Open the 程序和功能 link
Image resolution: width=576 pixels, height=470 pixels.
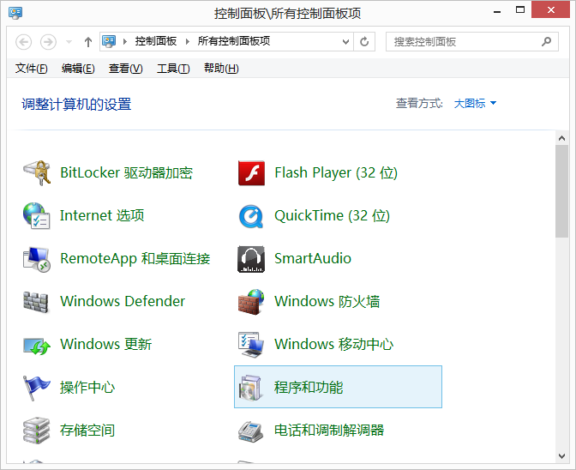coord(309,388)
